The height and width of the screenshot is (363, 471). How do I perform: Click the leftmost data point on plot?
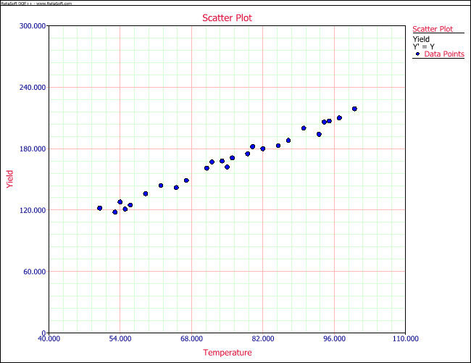[100, 208]
